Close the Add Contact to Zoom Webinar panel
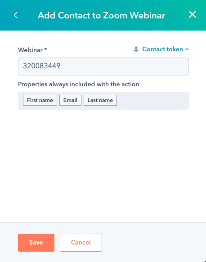Viewport: 206px width, 262px height. [x=193, y=14]
